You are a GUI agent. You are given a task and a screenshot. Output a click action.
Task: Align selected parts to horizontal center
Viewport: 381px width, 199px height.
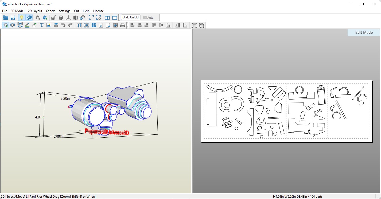point(139,25)
